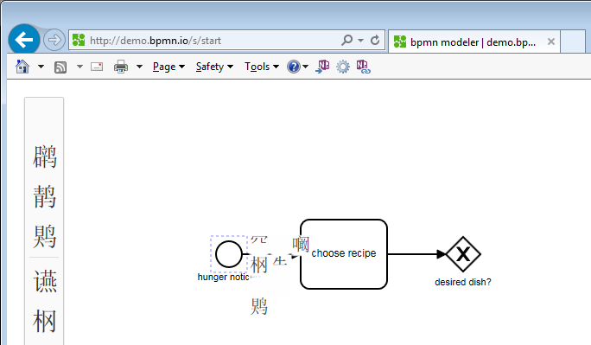This screenshot has width=591, height=345.
Task: Click the blue Help question mark icon
Action: [x=293, y=67]
